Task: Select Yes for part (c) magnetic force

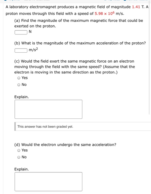Action: [x=19, y=78]
